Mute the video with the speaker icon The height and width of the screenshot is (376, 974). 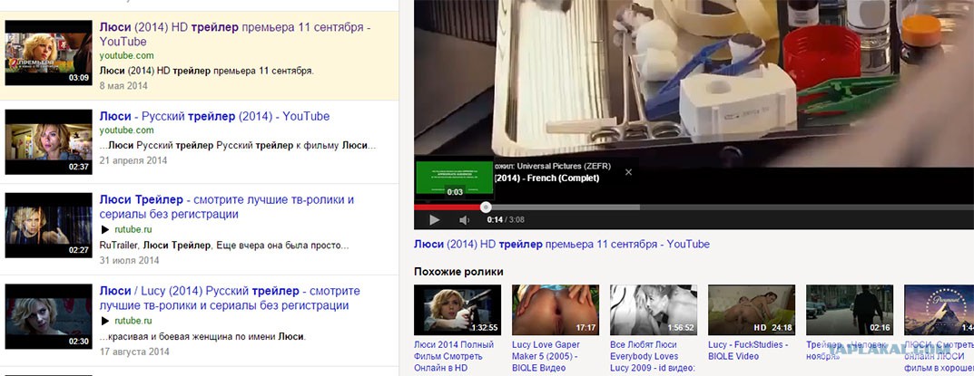point(464,219)
